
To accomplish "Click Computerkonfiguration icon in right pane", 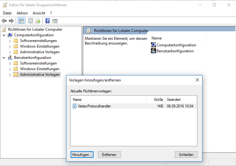I will coord(153,45).
